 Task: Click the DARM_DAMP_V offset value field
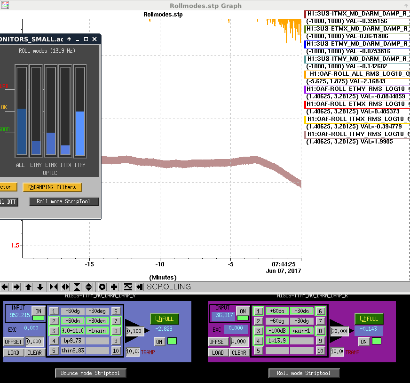(x=35, y=342)
